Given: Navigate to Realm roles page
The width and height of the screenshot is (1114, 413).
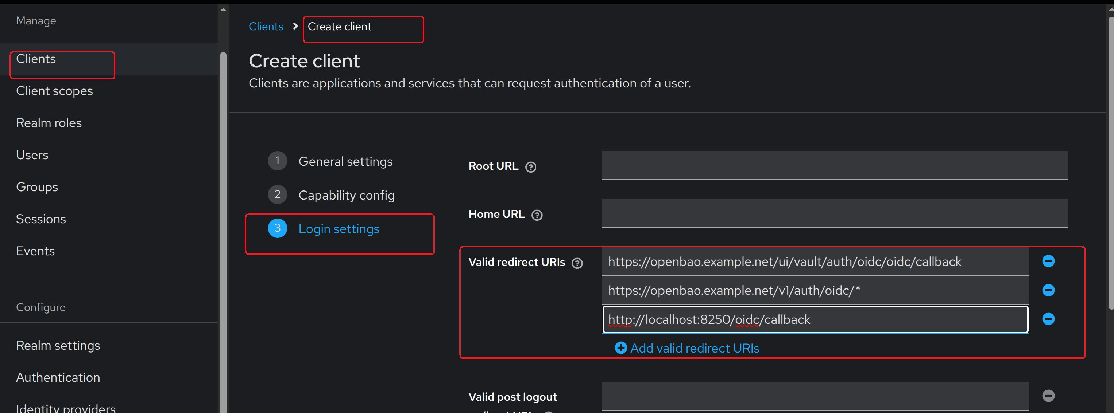Looking at the screenshot, I should coord(49,123).
